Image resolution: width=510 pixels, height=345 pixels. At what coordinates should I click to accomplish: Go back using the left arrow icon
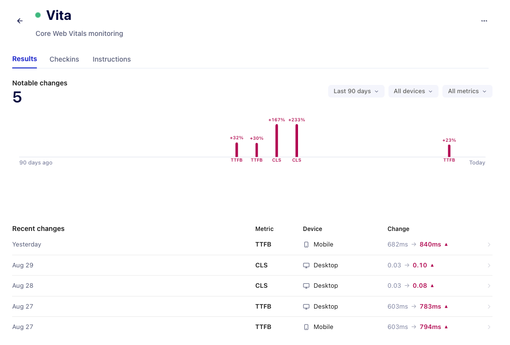20,21
